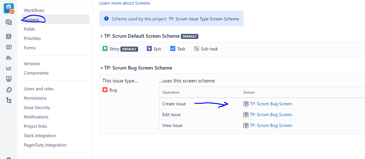Go to Issue Security
Screen dimensions: 365x159
tap(37, 108)
